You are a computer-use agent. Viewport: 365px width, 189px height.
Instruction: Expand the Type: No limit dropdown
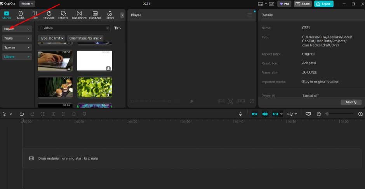[x=51, y=38]
